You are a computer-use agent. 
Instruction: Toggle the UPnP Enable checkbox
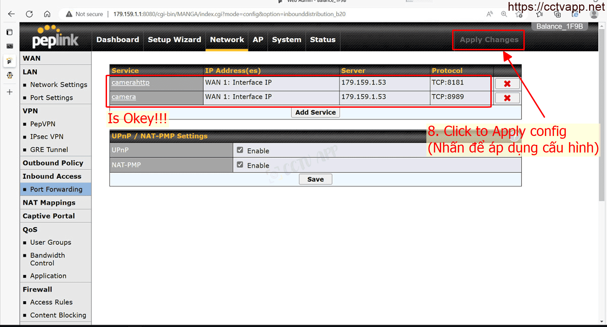(240, 150)
